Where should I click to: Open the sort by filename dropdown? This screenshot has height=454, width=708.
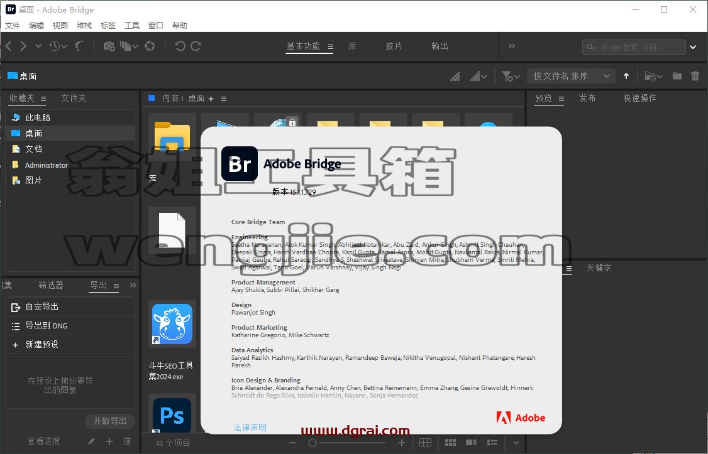pos(572,76)
